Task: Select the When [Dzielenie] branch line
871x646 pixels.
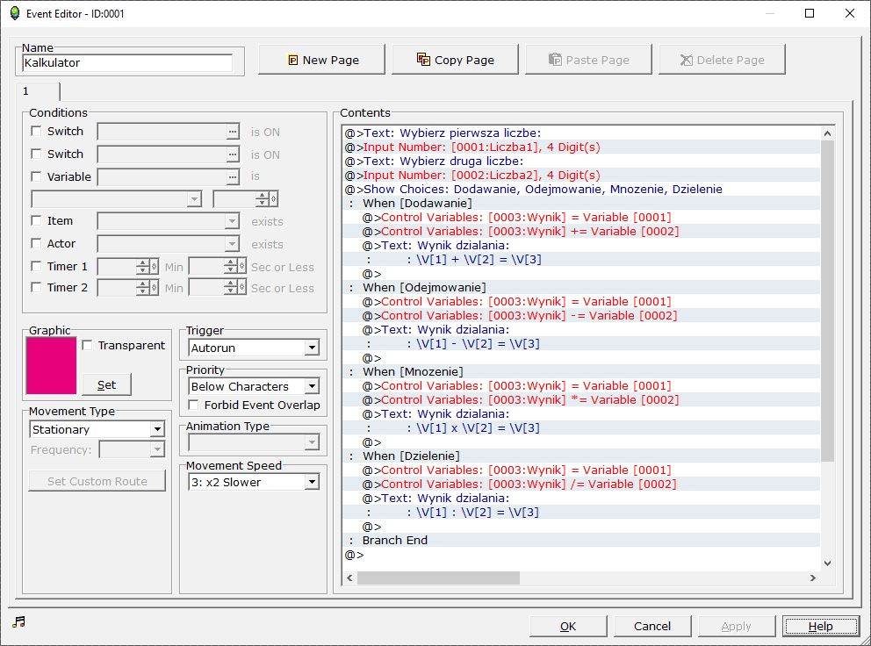Action: [581, 456]
